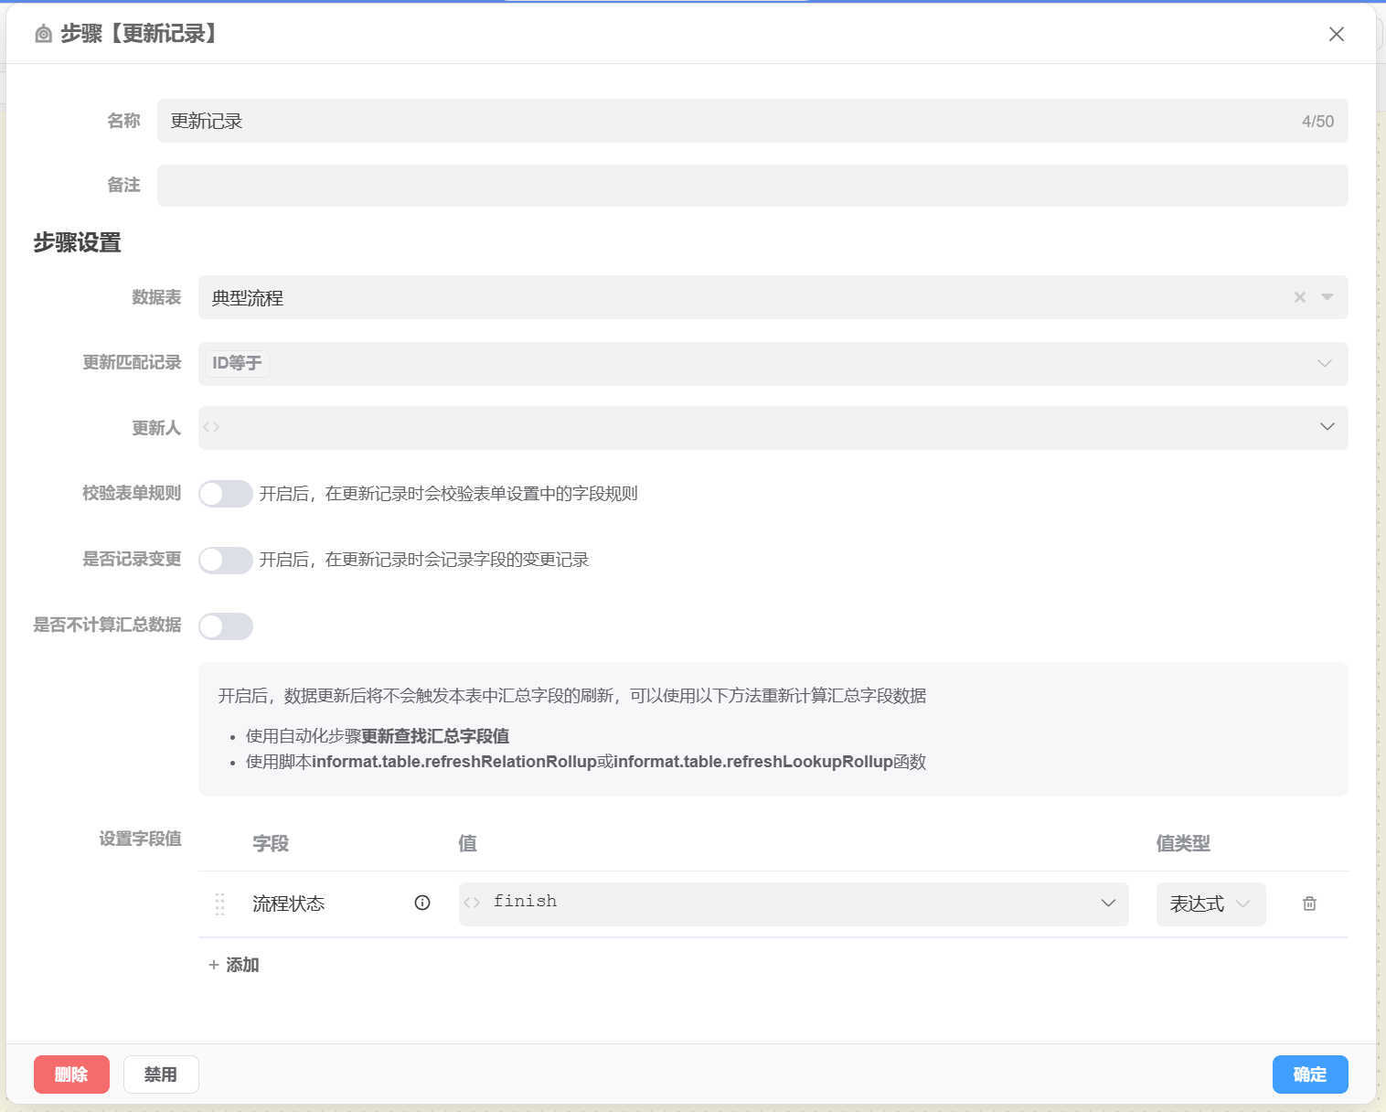Turn on the 是否记录变更 switch
Image resolution: width=1386 pixels, height=1112 pixels.
click(226, 560)
